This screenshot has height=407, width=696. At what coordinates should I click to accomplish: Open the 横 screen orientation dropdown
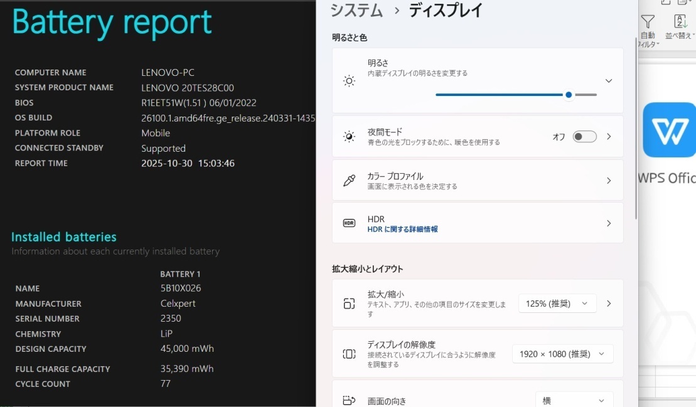pyautogui.click(x=574, y=399)
